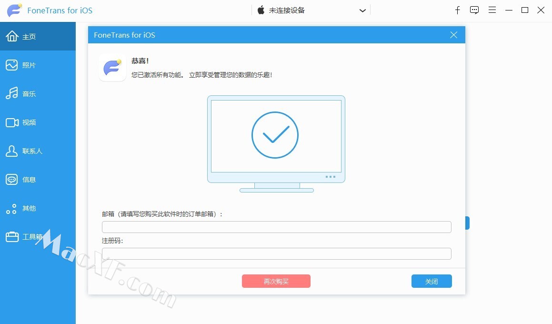The width and height of the screenshot is (552, 324).
Task: Open the 联系人 contacts section
Action: tap(38, 151)
